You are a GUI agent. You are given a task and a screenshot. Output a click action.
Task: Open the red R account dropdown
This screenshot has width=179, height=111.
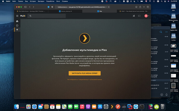pos(147,16)
